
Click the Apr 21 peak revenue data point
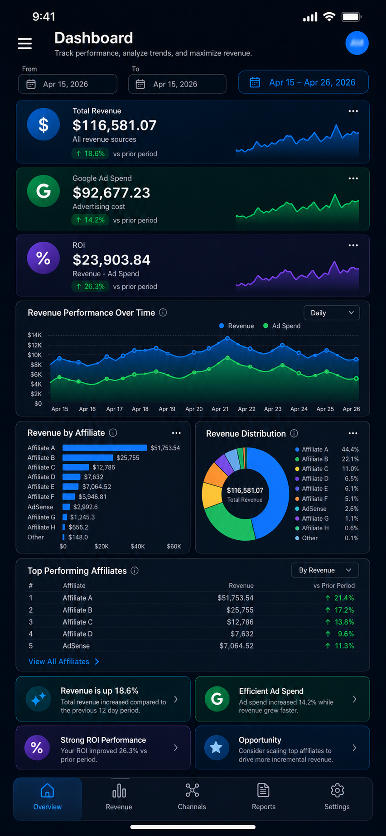[227, 338]
